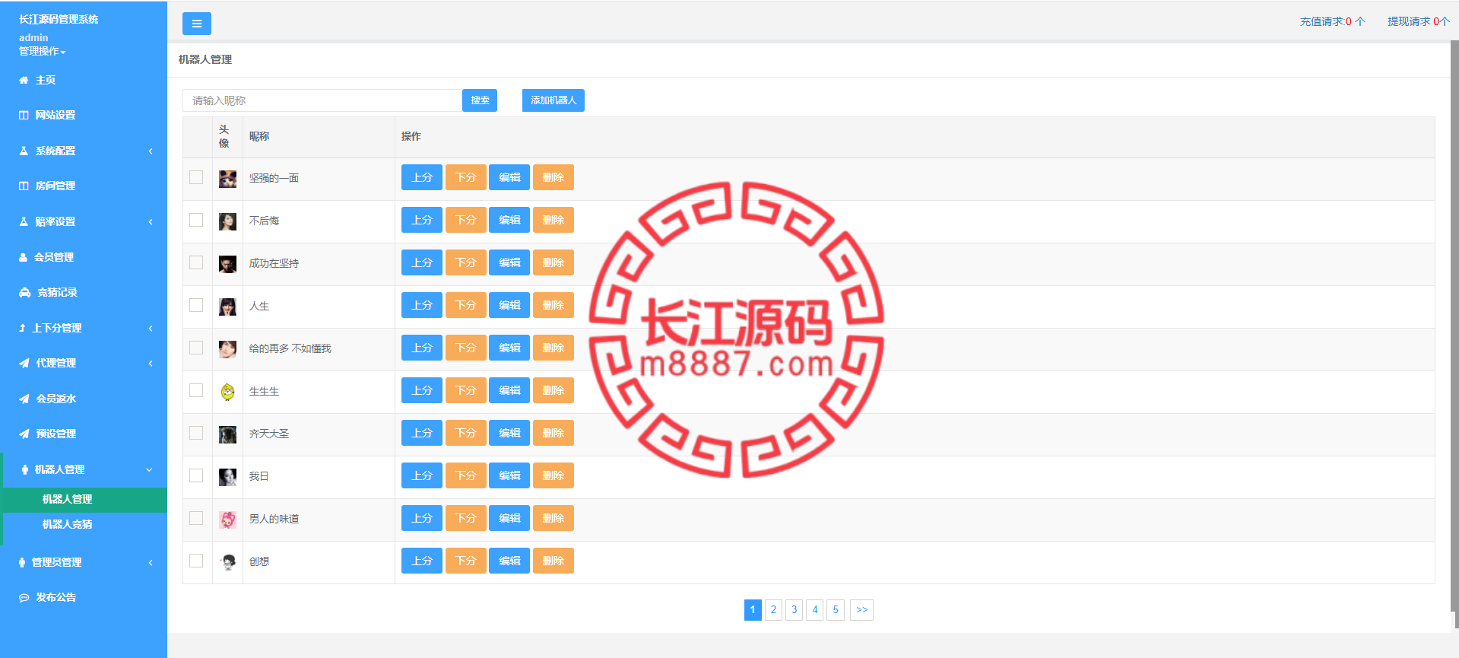
Task: Click avatar of robot 创想
Action: (x=227, y=562)
